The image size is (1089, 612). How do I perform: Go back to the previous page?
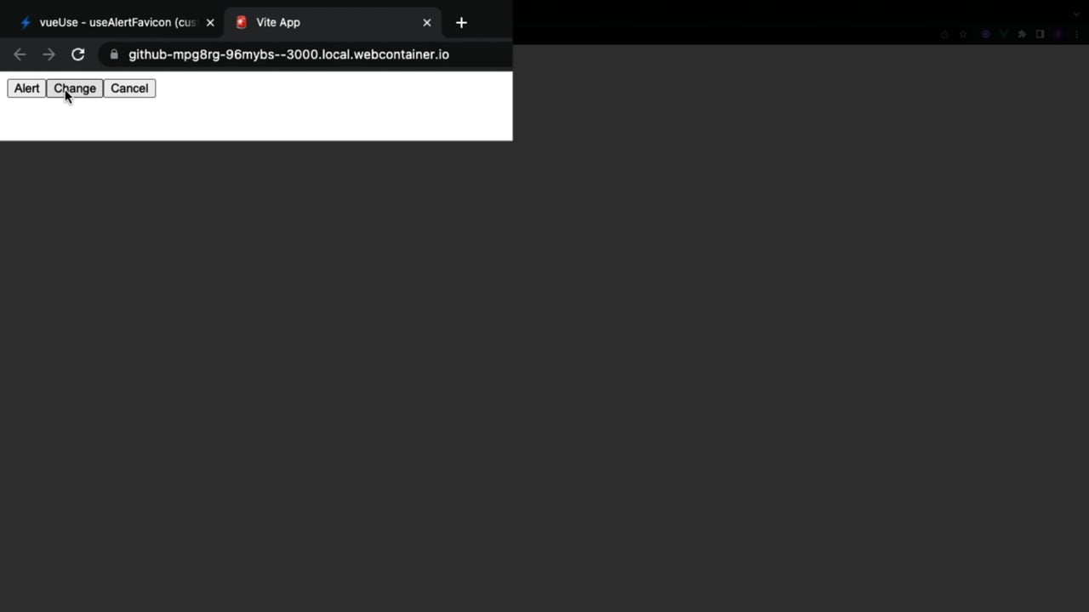point(20,54)
